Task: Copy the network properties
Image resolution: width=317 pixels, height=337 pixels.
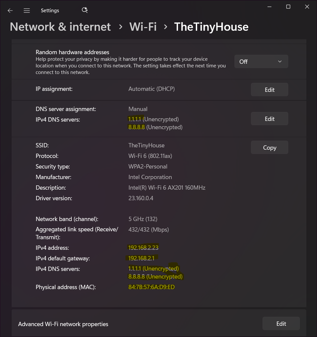Action: (x=269, y=148)
